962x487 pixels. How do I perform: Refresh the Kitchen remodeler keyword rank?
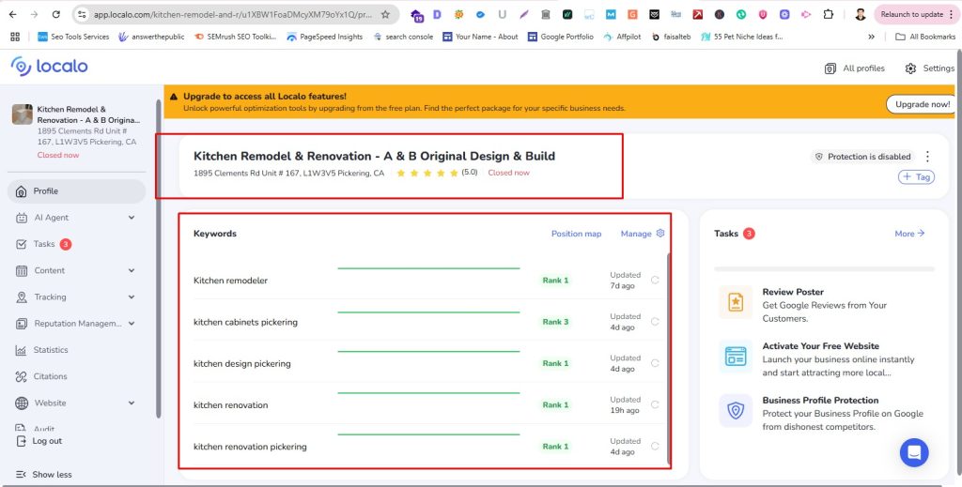(x=655, y=280)
